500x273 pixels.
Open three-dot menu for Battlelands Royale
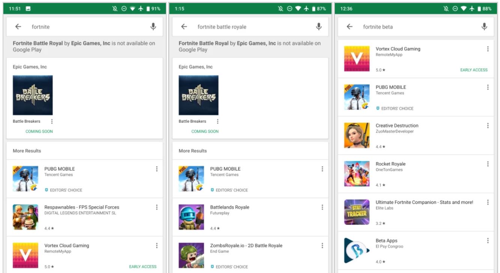pos(322,207)
